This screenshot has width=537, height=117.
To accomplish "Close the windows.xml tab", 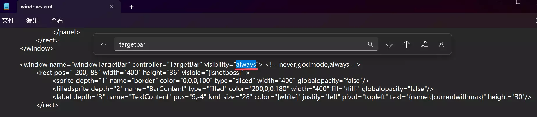I will coord(111,6).
